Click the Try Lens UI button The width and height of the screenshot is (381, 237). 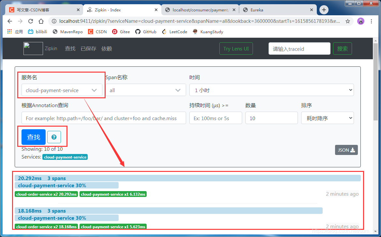pyautogui.click(x=236, y=49)
